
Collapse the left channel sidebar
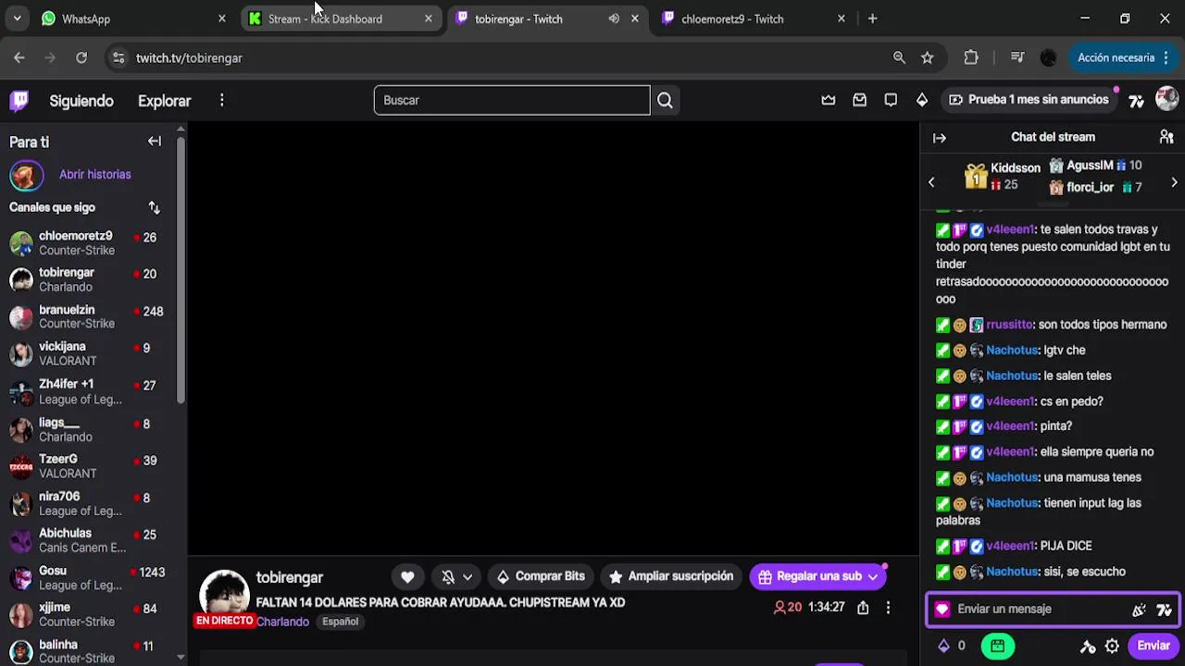point(155,142)
